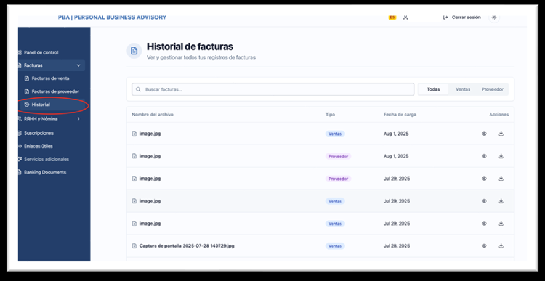Open Facturas de proveedor in sidebar

click(x=55, y=91)
